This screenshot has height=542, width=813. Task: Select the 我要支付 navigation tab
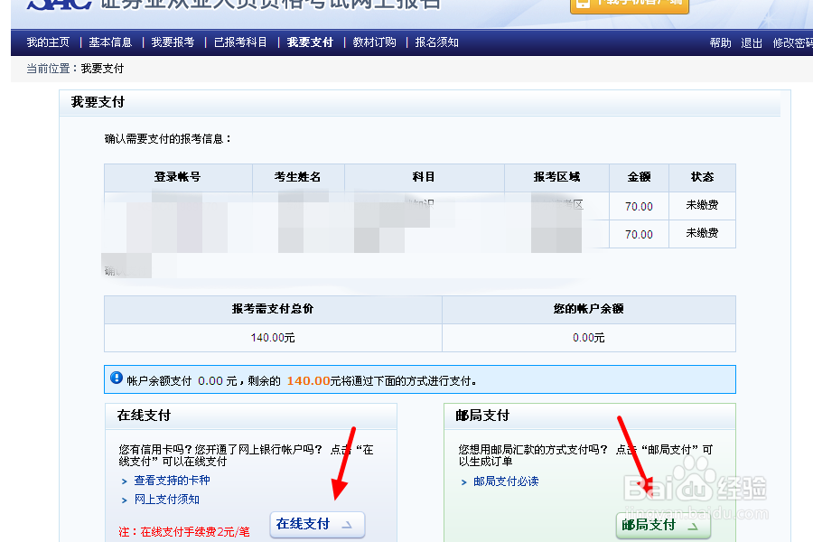click(x=309, y=42)
